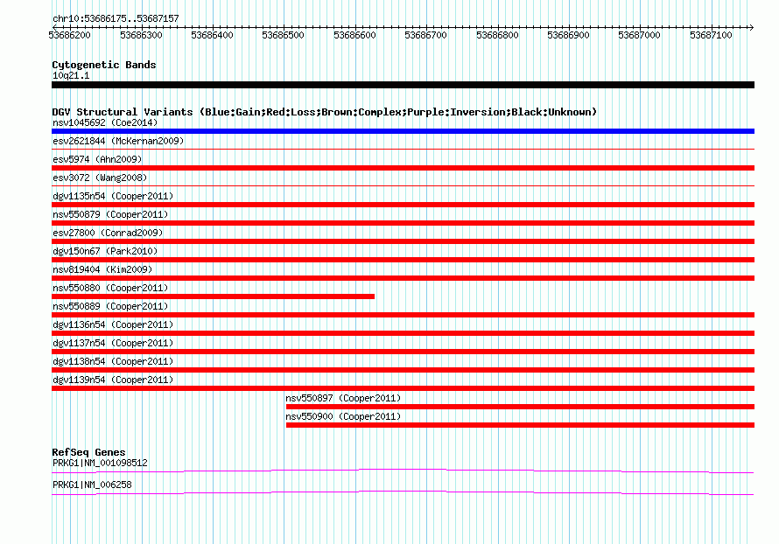Click the 53686800 ruler position
779x544 pixels.
(497, 35)
